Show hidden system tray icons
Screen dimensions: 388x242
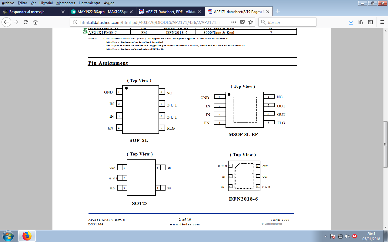point(326,236)
